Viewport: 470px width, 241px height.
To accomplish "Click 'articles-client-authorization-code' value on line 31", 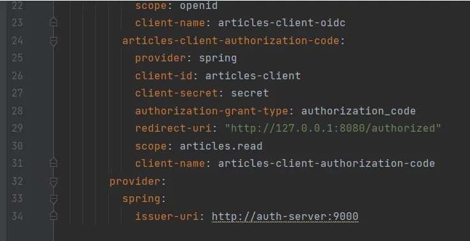I will point(326,164).
